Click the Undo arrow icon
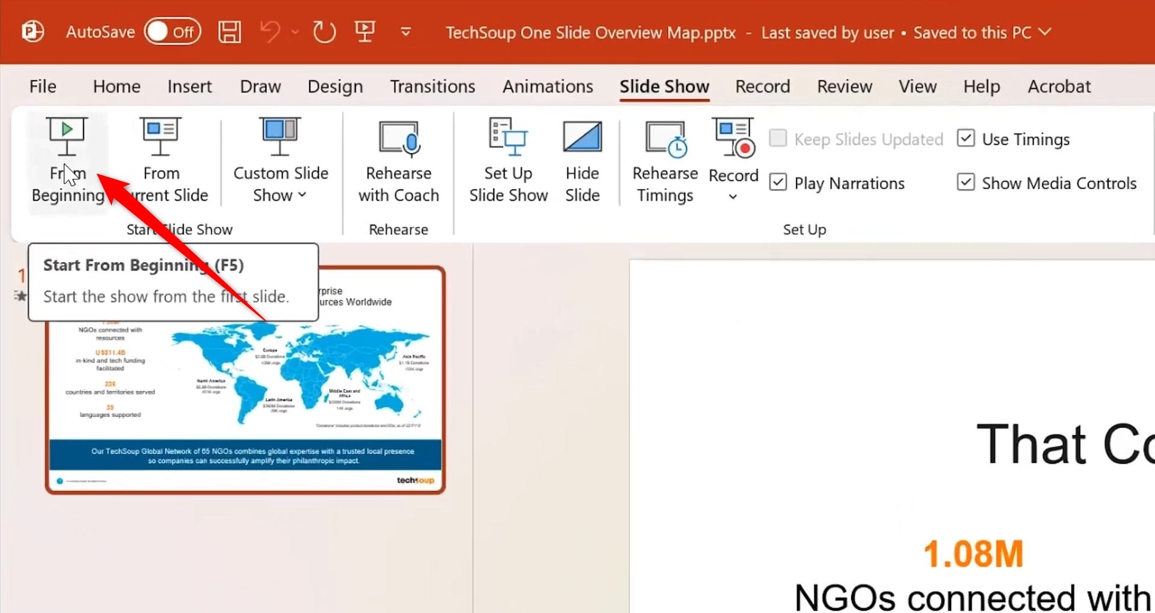 [x=270, y=32]
